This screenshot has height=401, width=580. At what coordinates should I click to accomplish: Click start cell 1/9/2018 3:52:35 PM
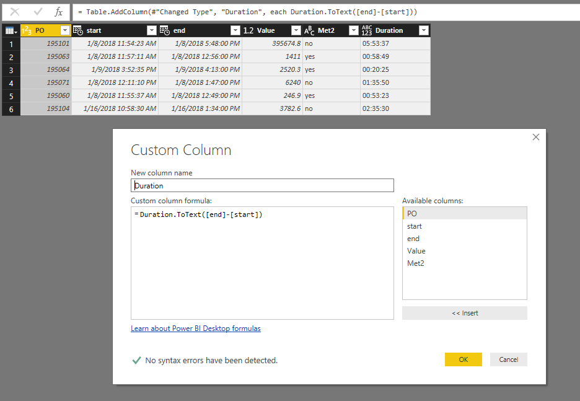tap(115, 69)
